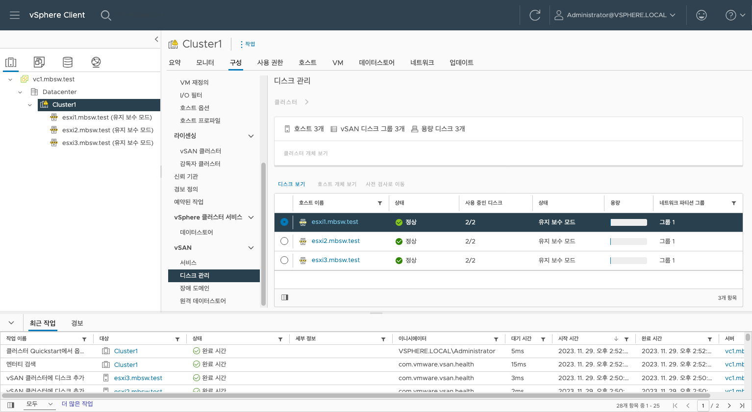Click the configuration menu vertical scrollbar
752x412 pixels.
[263, 234]
